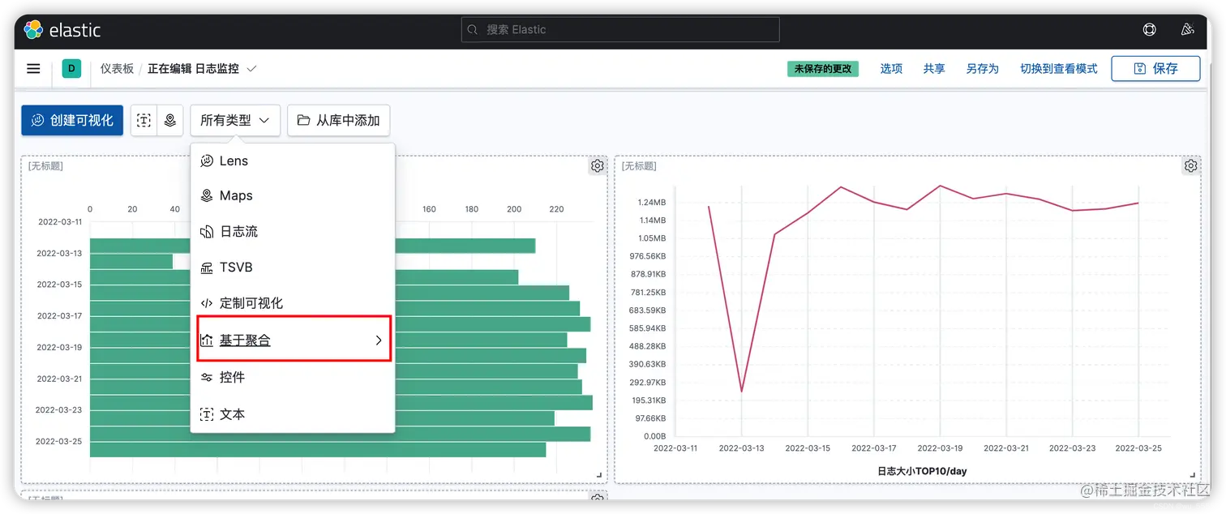Click the 创建可视化 button
This screenshot has height=514, width=1226.
pyautogui.click(x=72, y=120)
